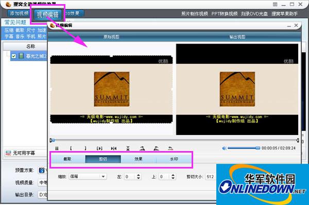This screenshot has height=205, width=309.
Task: Open the 视频质量 dropdown
Action: coord(42,182)
